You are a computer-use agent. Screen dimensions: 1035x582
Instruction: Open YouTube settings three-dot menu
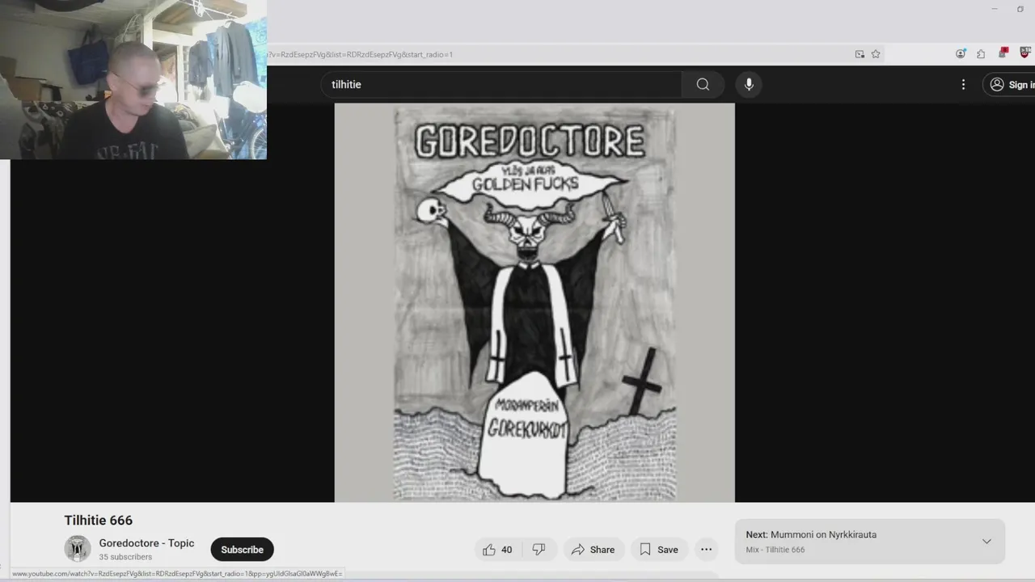point(963,84)
